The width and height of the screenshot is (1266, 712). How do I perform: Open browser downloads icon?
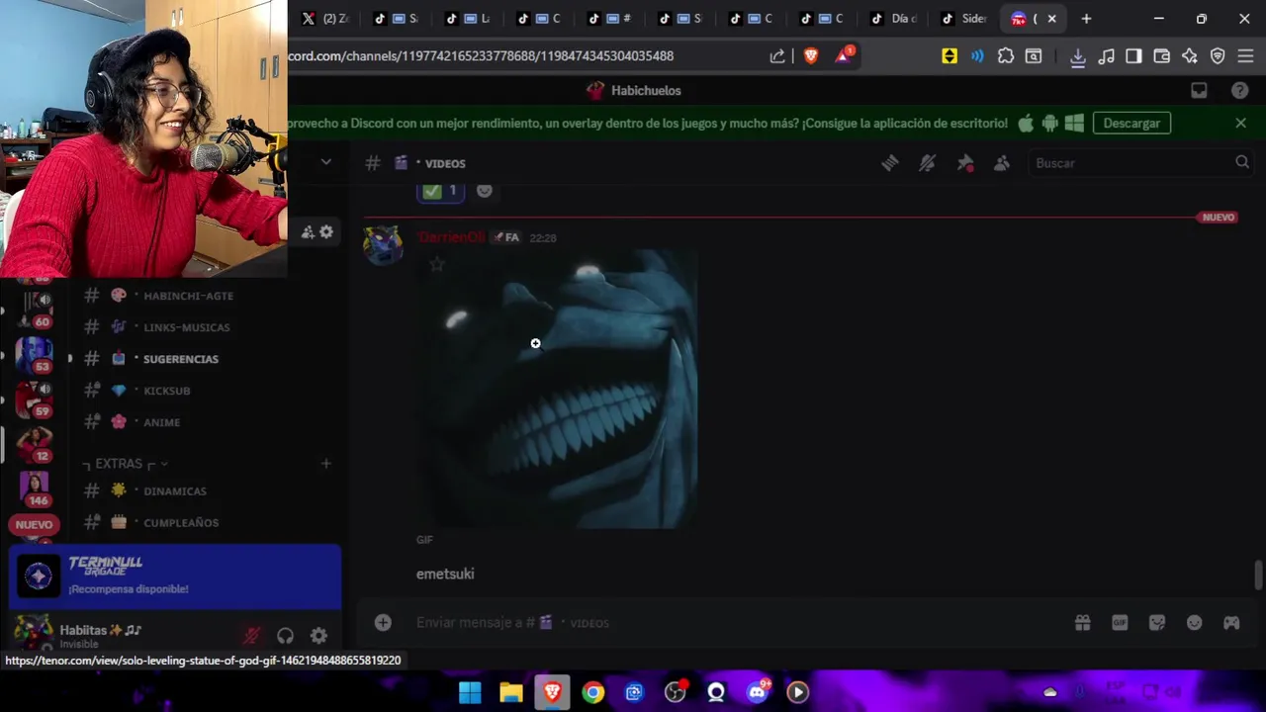1078,56
